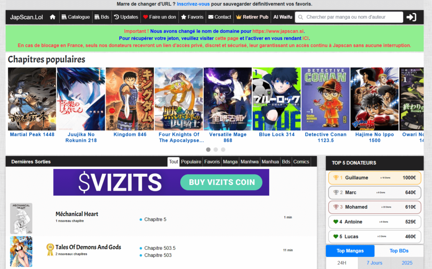
Task: Open Favoris from the navbar
Action: [192, 17]
